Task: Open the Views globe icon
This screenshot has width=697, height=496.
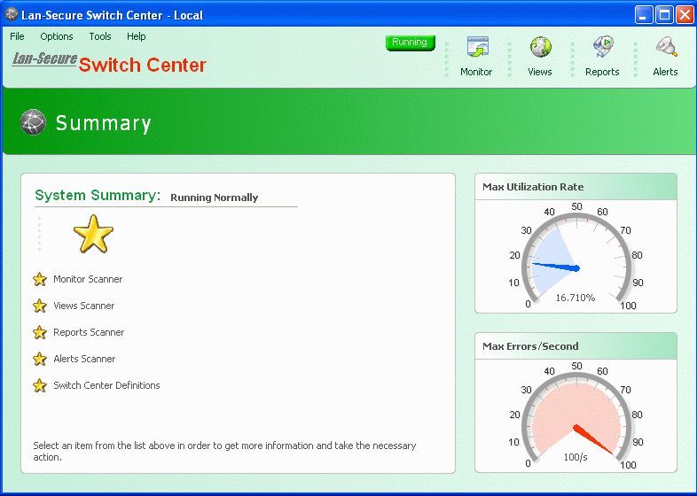Action: [x=540, y=47]
